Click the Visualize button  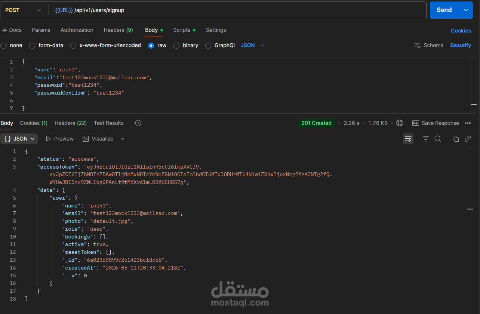point(98,139)
